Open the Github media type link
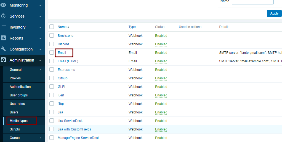282x142 pixels. [62, 78]
